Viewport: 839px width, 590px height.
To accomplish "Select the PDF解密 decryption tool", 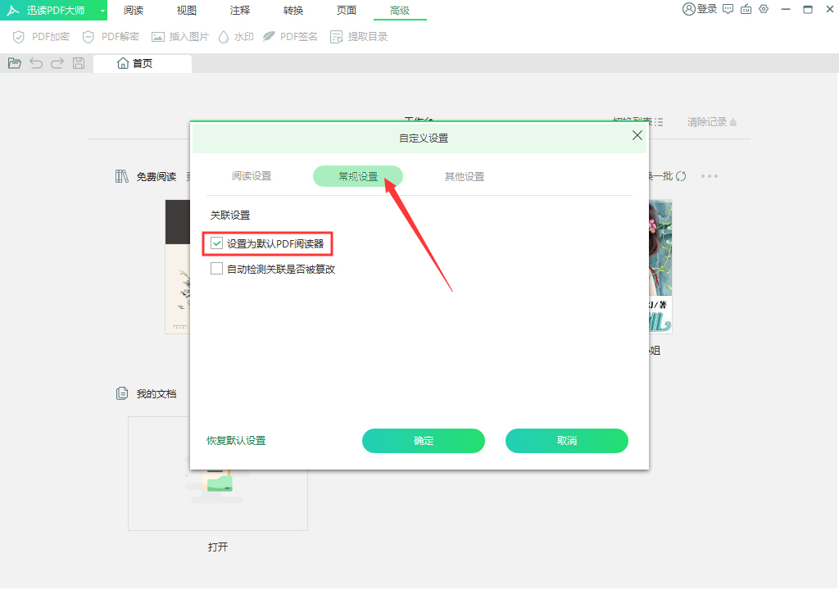I will [111, 36].
